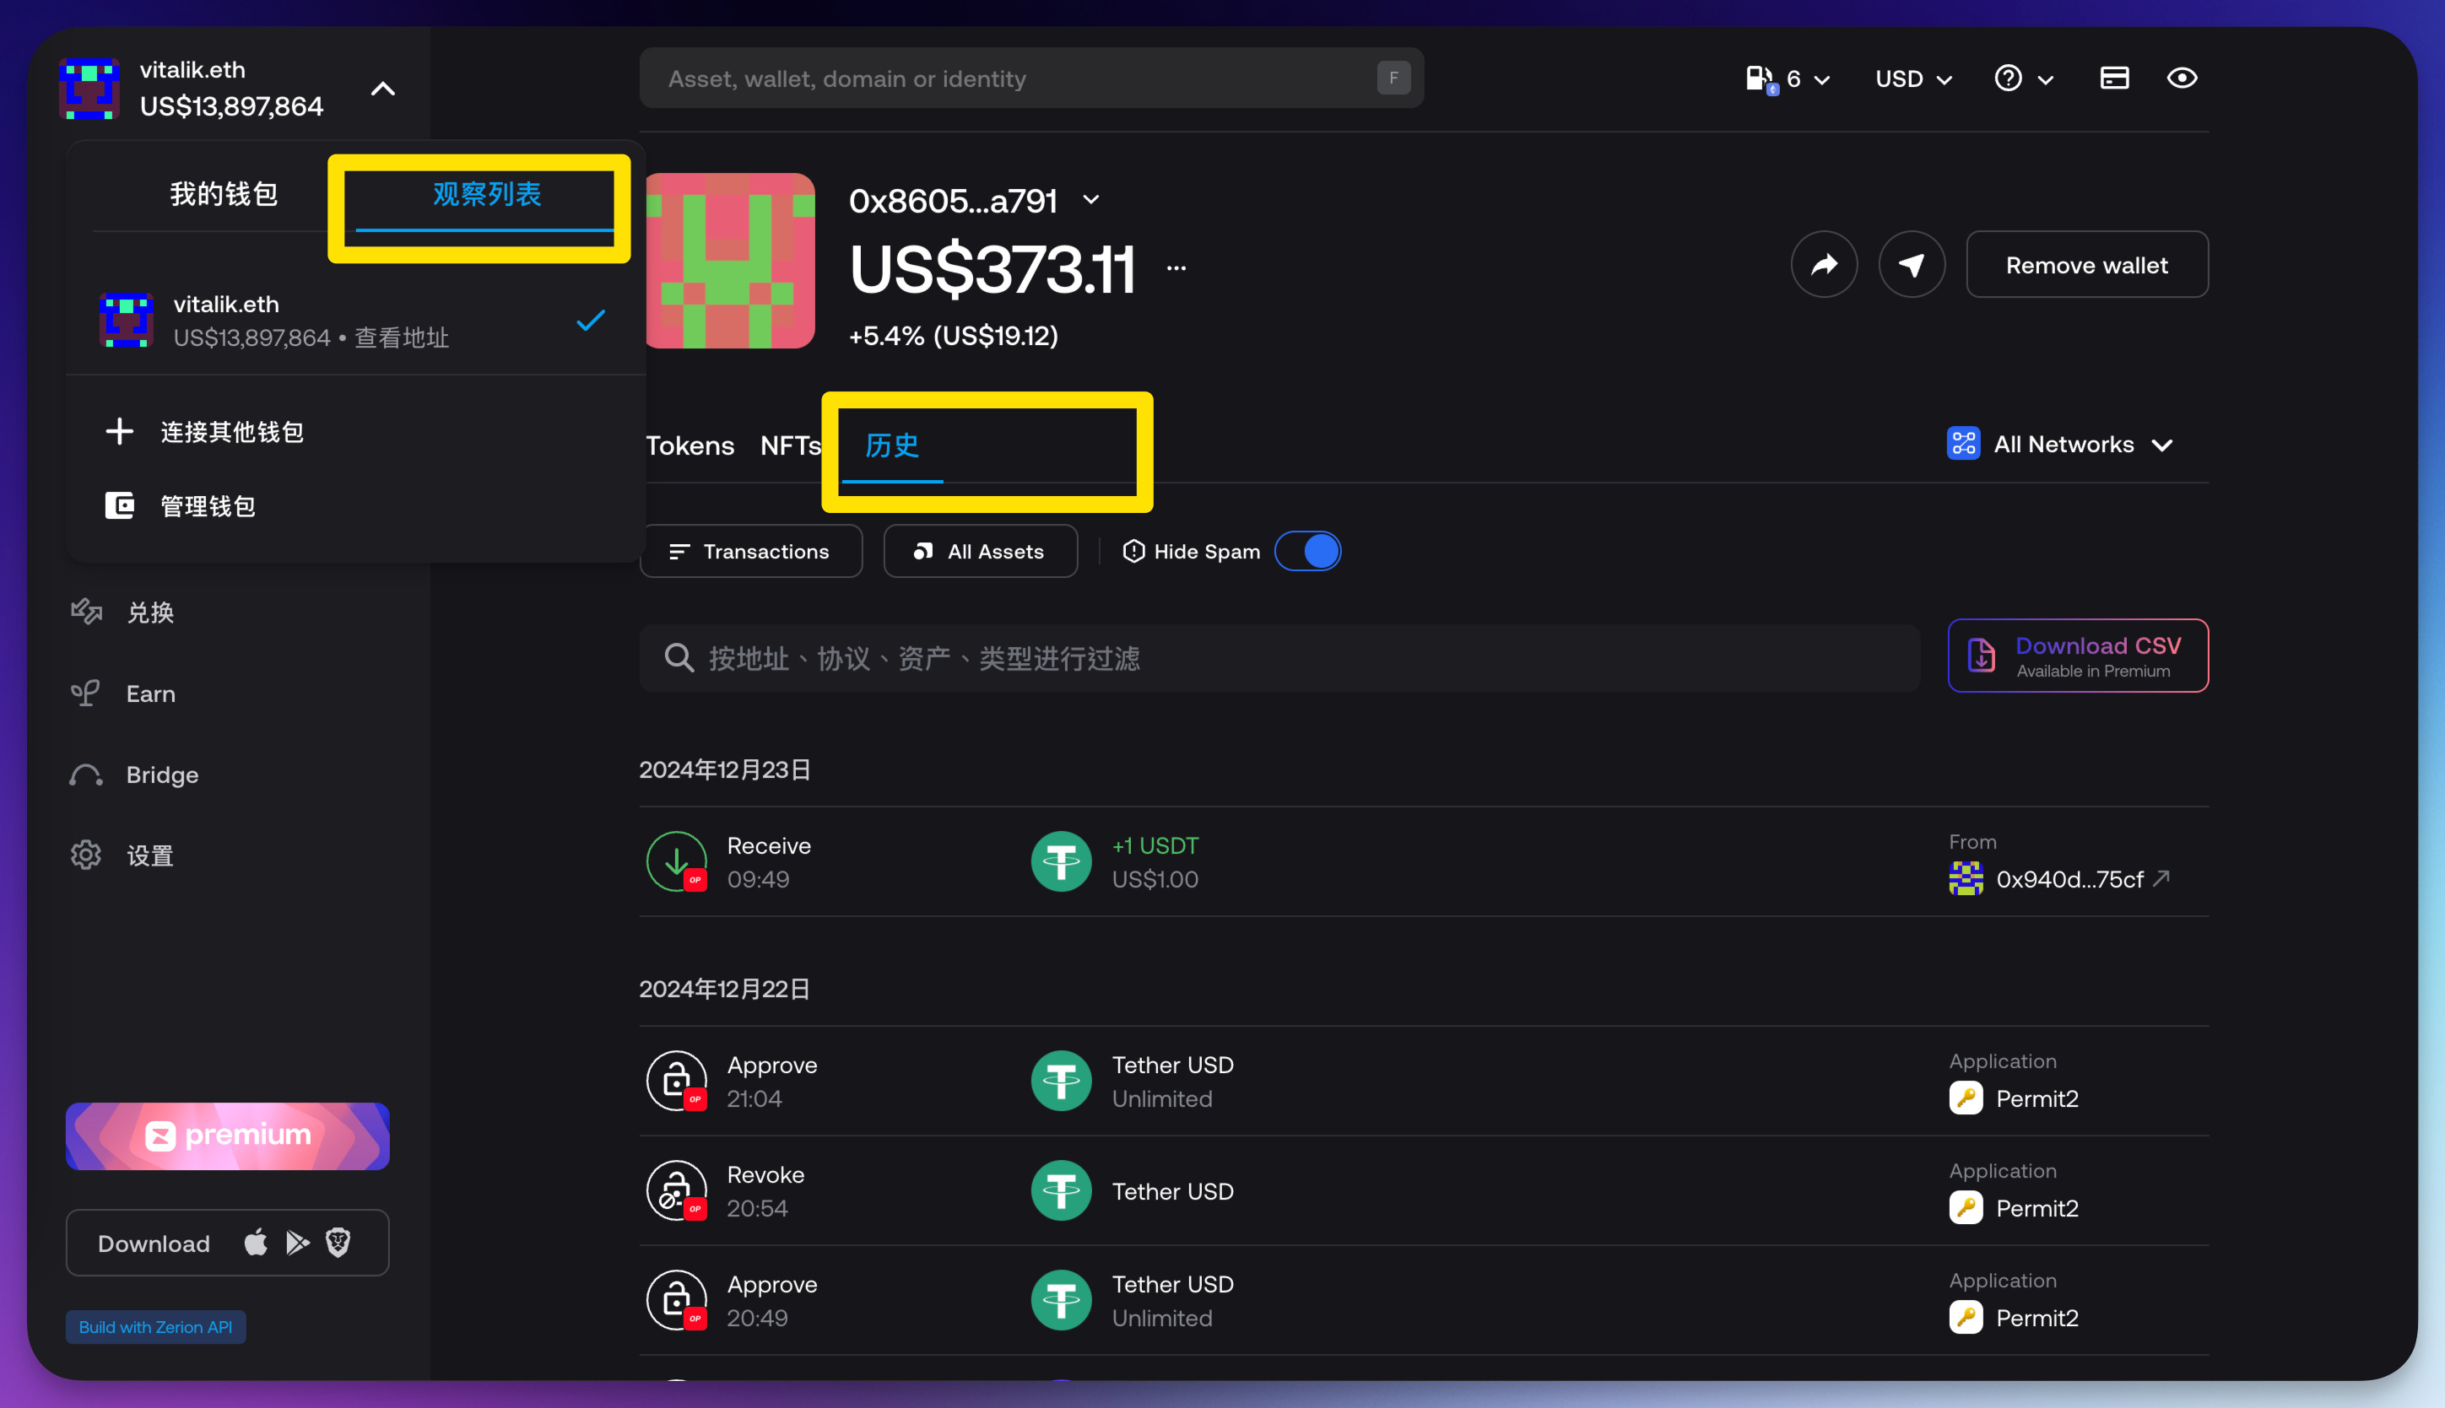Click the send paper-plane button
This screenshot has height=1408, width=2445.
[x=1911, y=264]
